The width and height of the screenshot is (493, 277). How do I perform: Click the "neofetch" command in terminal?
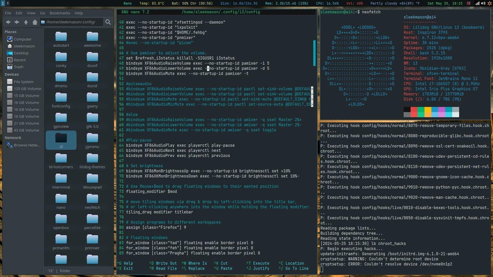pyautogui.click(x=371, y=12)
